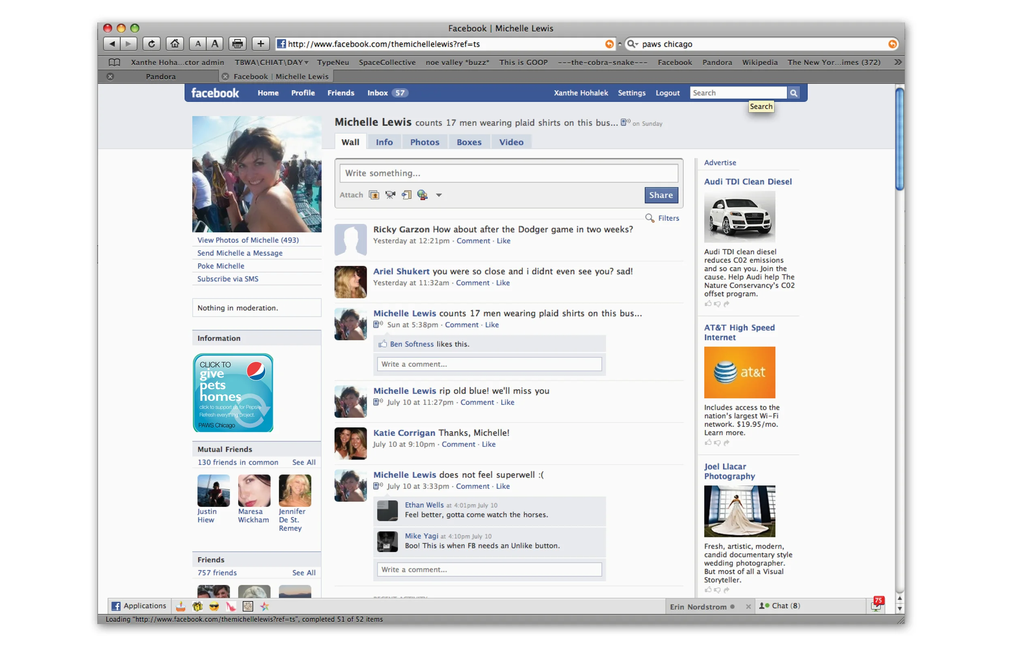Close the Pandora browser tab
1013x655 pixels.
click(110, 77)
